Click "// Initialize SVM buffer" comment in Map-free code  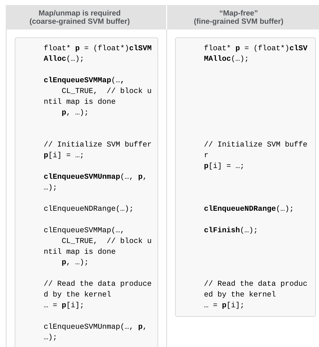255,144
